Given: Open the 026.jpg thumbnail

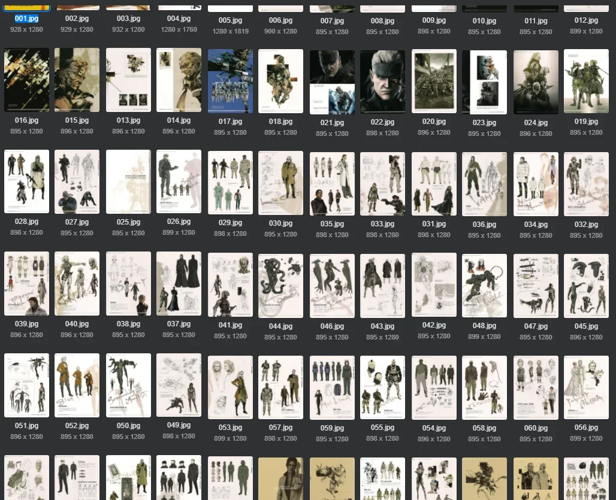Looking at the screenshot, I should click(179, 181).
